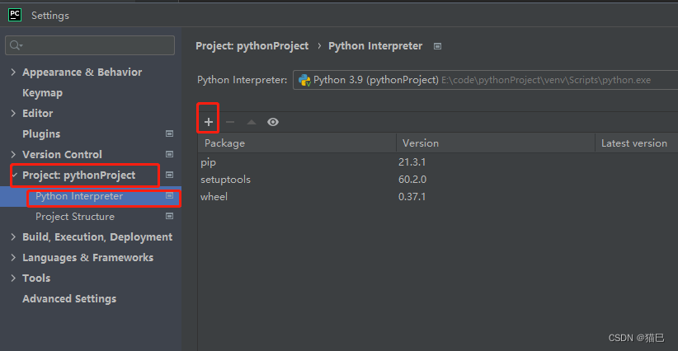The image size is (678, 351).
Task: Click project-level icon beside Project Structure
Action: (x=170, y=216)
